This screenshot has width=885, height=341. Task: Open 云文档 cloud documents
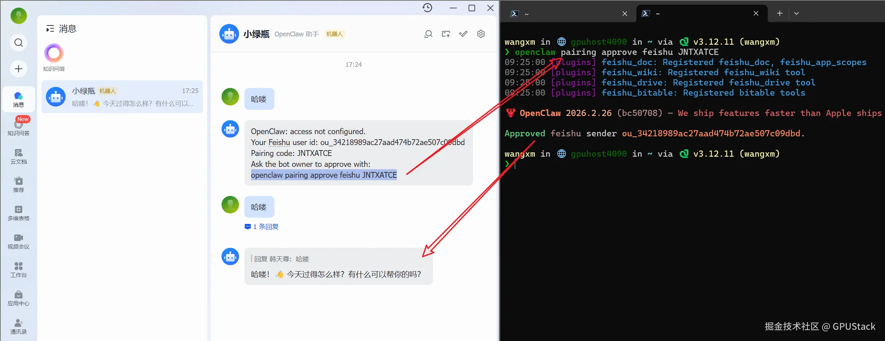pos(19,156)
